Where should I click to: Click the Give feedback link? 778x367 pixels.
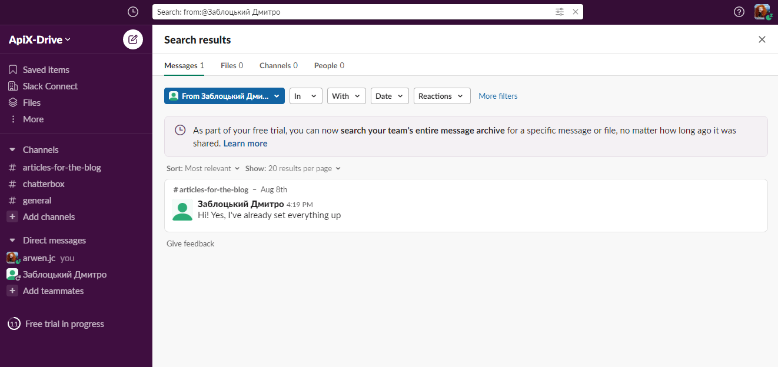point(190,243)
